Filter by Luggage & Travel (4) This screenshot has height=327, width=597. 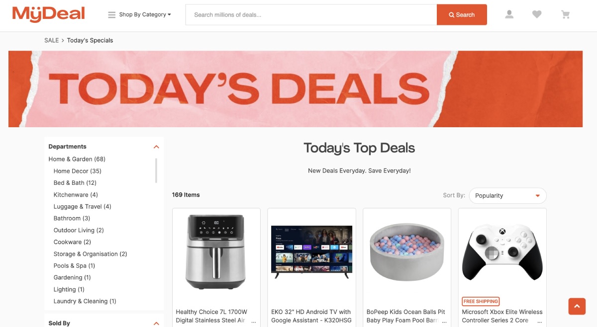tap(83, 207)
